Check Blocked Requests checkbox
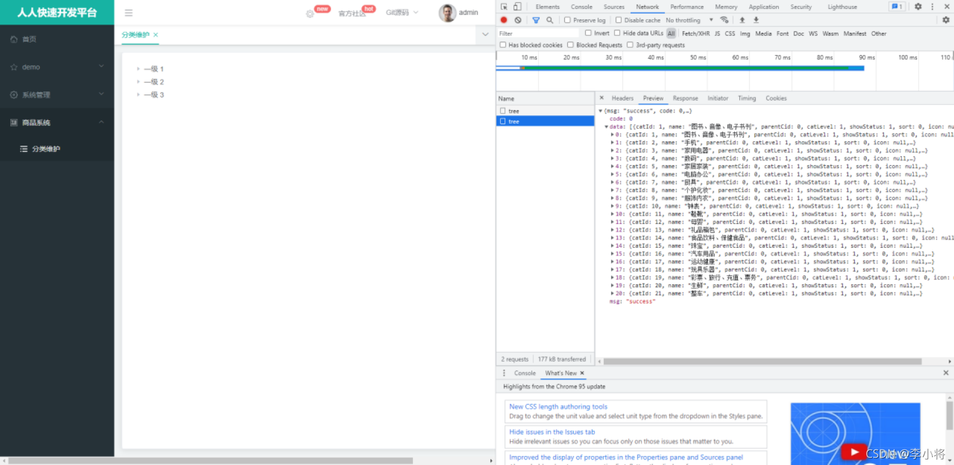This screenshot has width=954, height=465. click(x=570, y=45)
